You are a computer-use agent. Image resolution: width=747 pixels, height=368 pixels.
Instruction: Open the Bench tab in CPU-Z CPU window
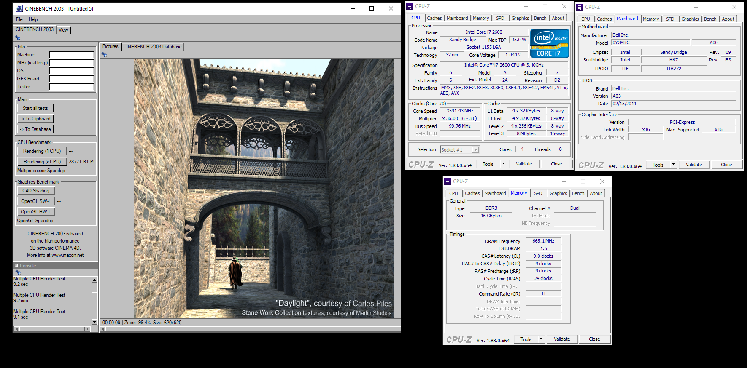540,18
